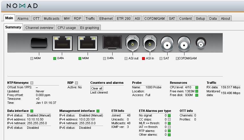This screenshot has width=244, height=140.
Task: Open the RDP tab
Action: [x=78, y=18]
